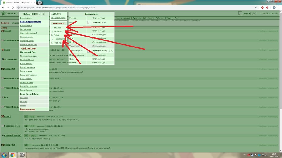This screenshot has width=282, height=158.
Task: Click the Synergic W-1 item icon
Action: click(89, 50)
